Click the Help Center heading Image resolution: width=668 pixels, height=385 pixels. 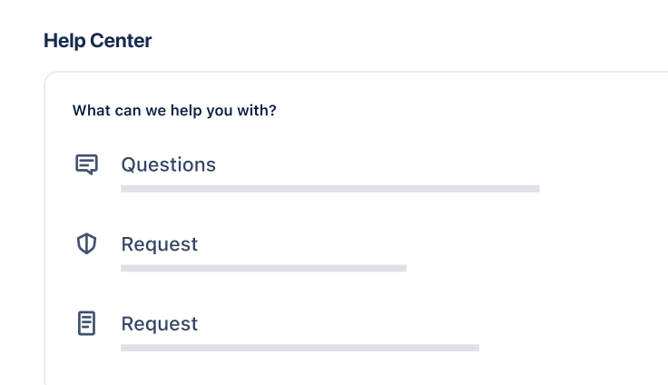98,41
